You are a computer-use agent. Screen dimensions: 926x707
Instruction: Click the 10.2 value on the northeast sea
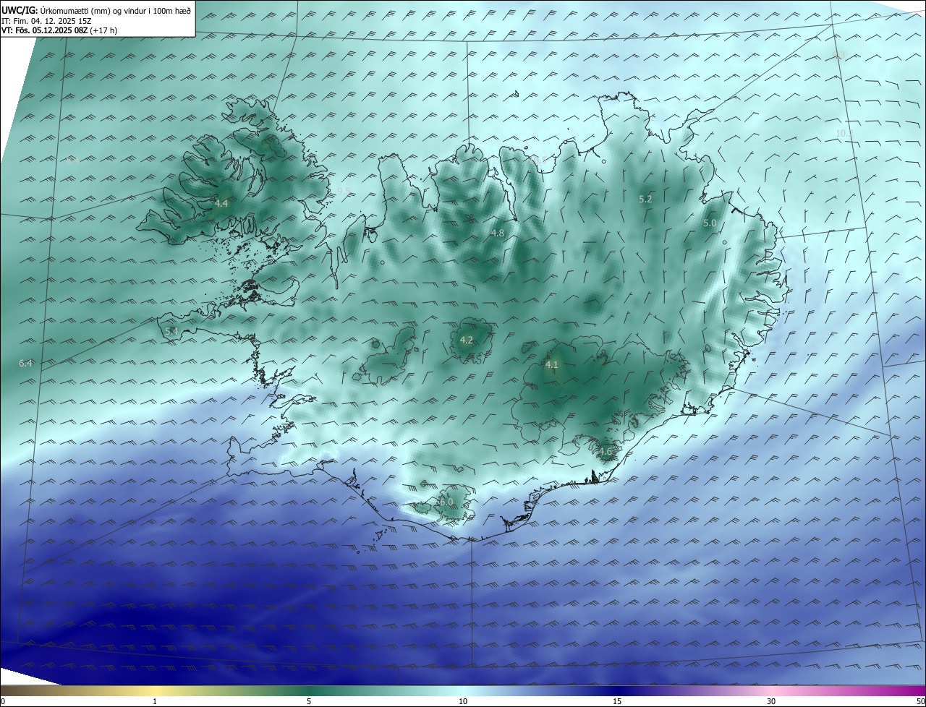844,133
